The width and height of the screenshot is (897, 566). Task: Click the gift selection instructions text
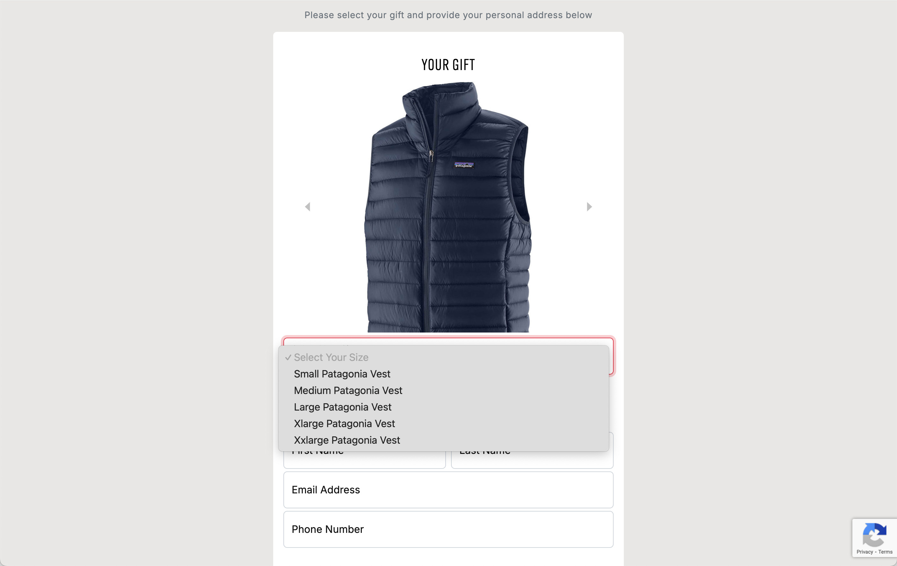click(448, 15)
